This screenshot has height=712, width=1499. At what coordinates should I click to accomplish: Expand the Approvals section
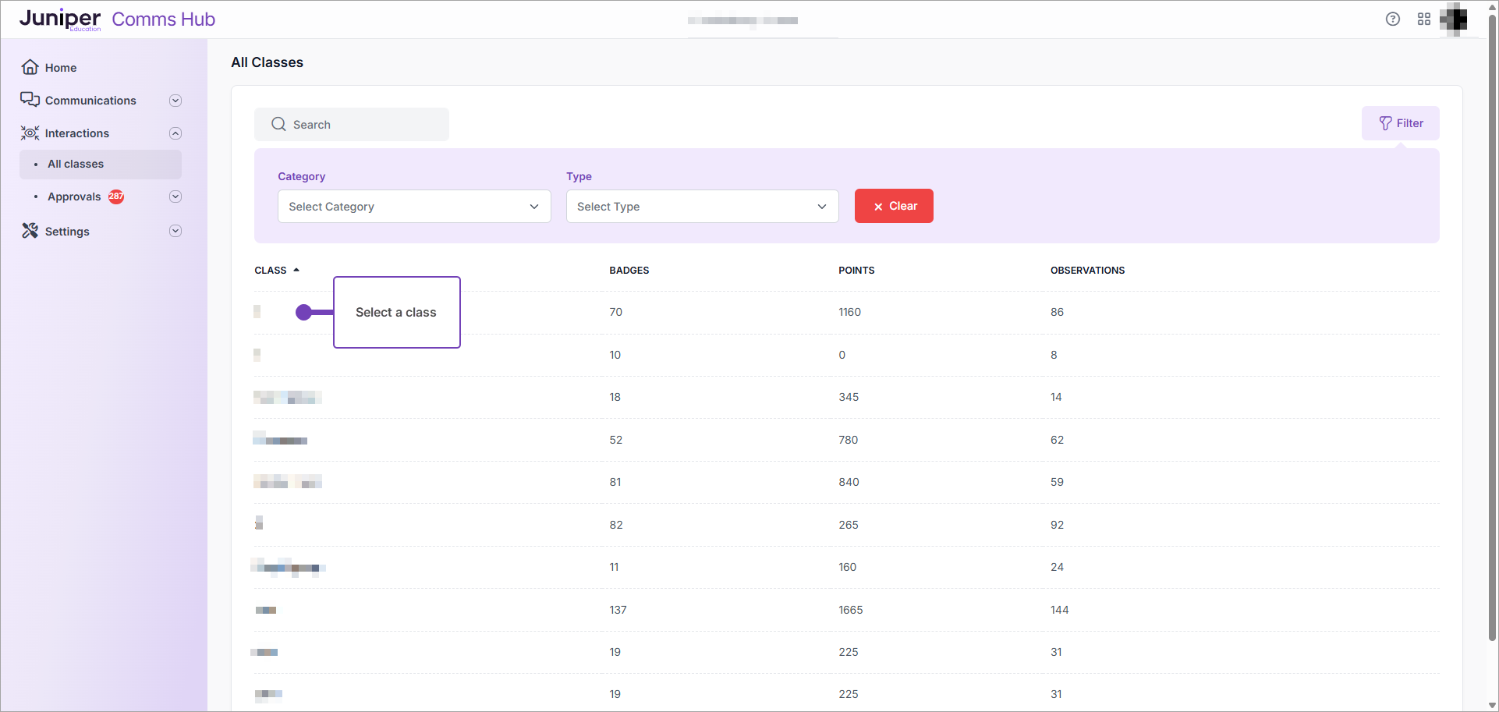pos(175,196)
